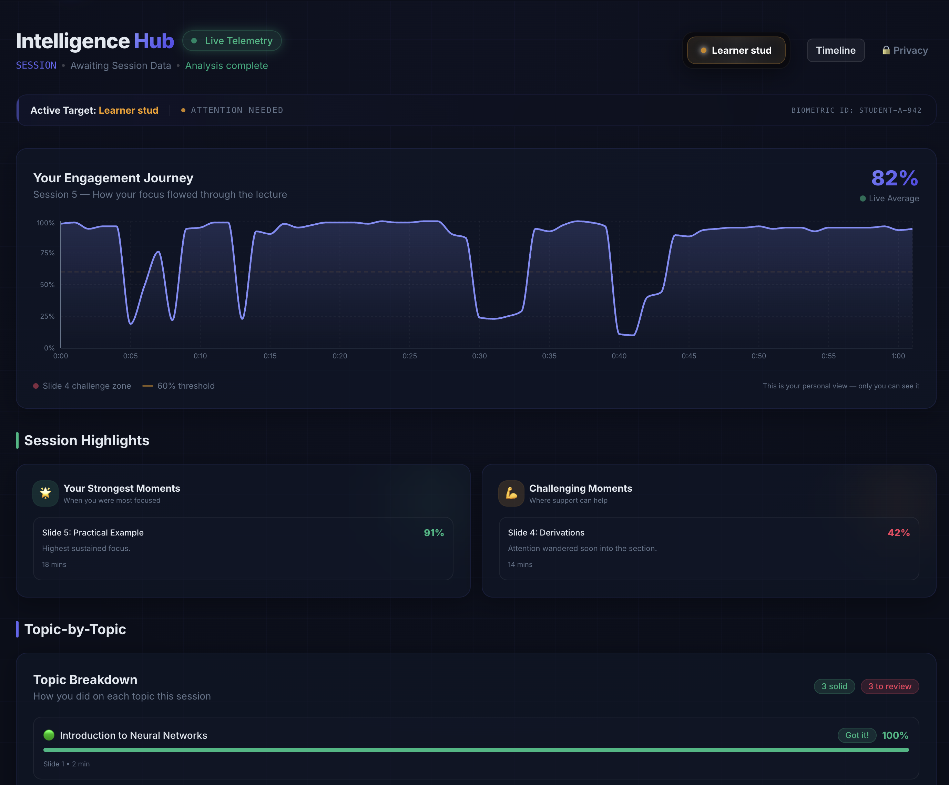Click the red Slide 4 challenge zone legend dot
Screen dimensions: 949x785
36,386
